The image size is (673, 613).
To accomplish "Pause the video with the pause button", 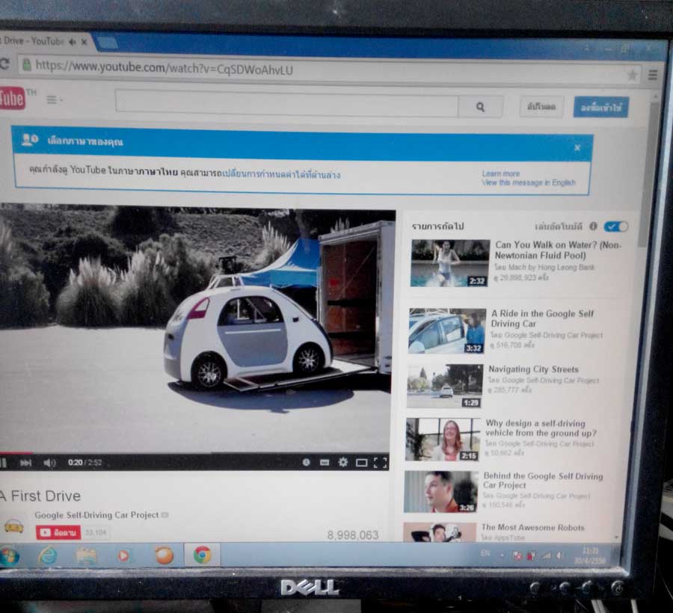I will tap(3, 463).
